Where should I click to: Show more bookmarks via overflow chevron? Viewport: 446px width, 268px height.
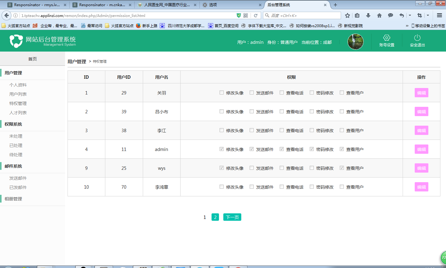coord(407,26)
